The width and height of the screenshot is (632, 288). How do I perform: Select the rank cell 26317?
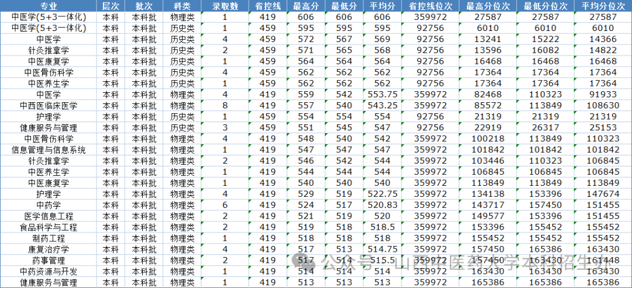546,127
